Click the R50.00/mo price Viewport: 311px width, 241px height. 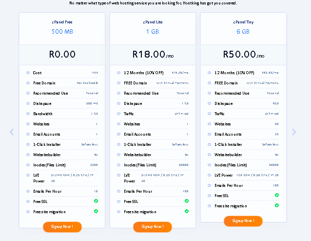pos(244,54)
